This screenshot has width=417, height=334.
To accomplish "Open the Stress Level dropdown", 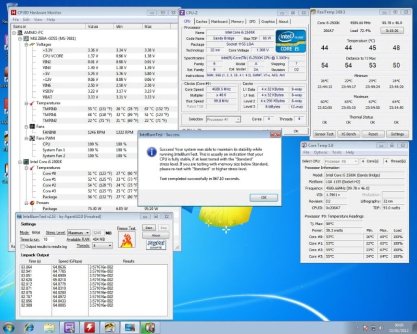I will [x=79, y=232].
